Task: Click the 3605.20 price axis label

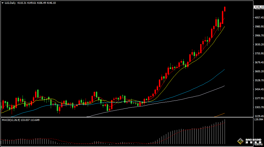Action: pos(259,71)
